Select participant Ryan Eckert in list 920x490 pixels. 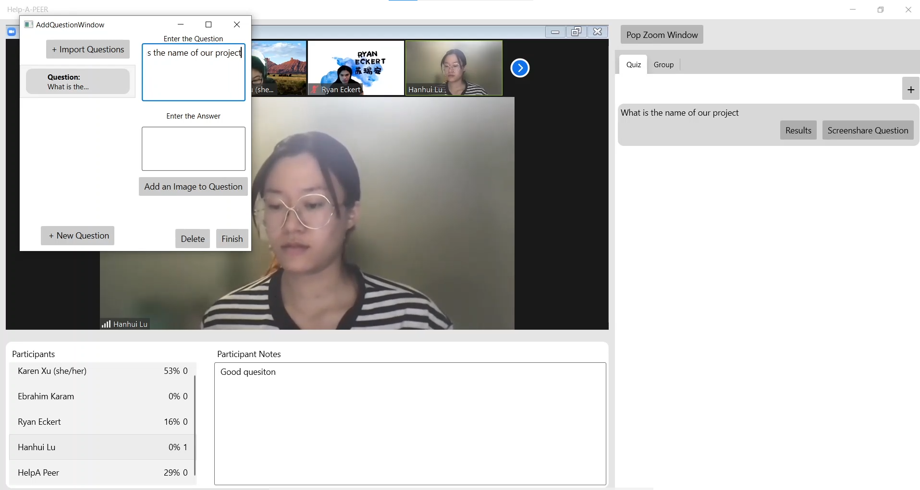[102, 422]
